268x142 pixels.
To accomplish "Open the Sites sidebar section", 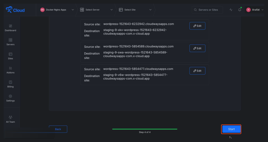I will [x=10, y=56].
